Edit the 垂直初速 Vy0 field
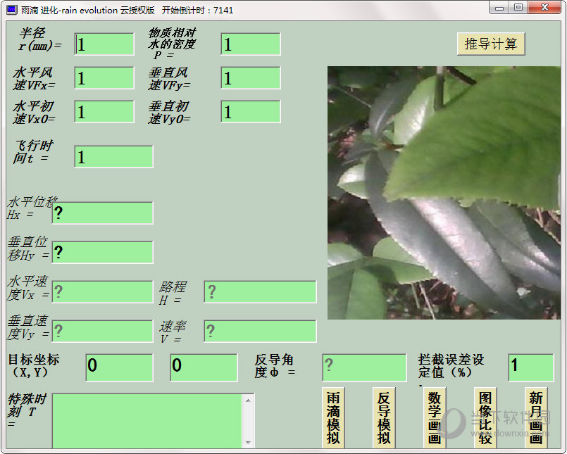The image size is (567, 454). 251,112
